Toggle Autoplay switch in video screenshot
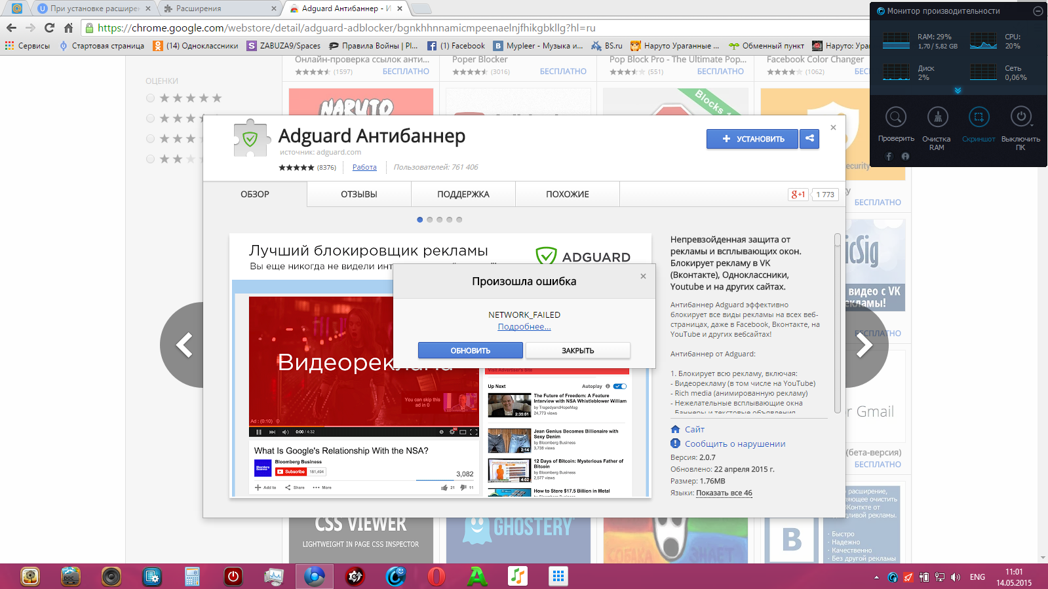The height and width of the screenshot is (589, 1048). coord(620,386)
